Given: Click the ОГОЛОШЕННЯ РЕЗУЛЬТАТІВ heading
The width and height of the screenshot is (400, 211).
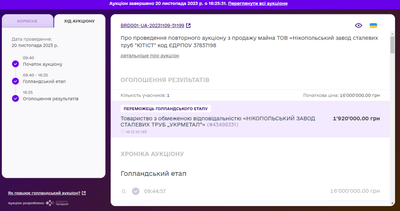Looking at the screenshot, I should [165, 80].
